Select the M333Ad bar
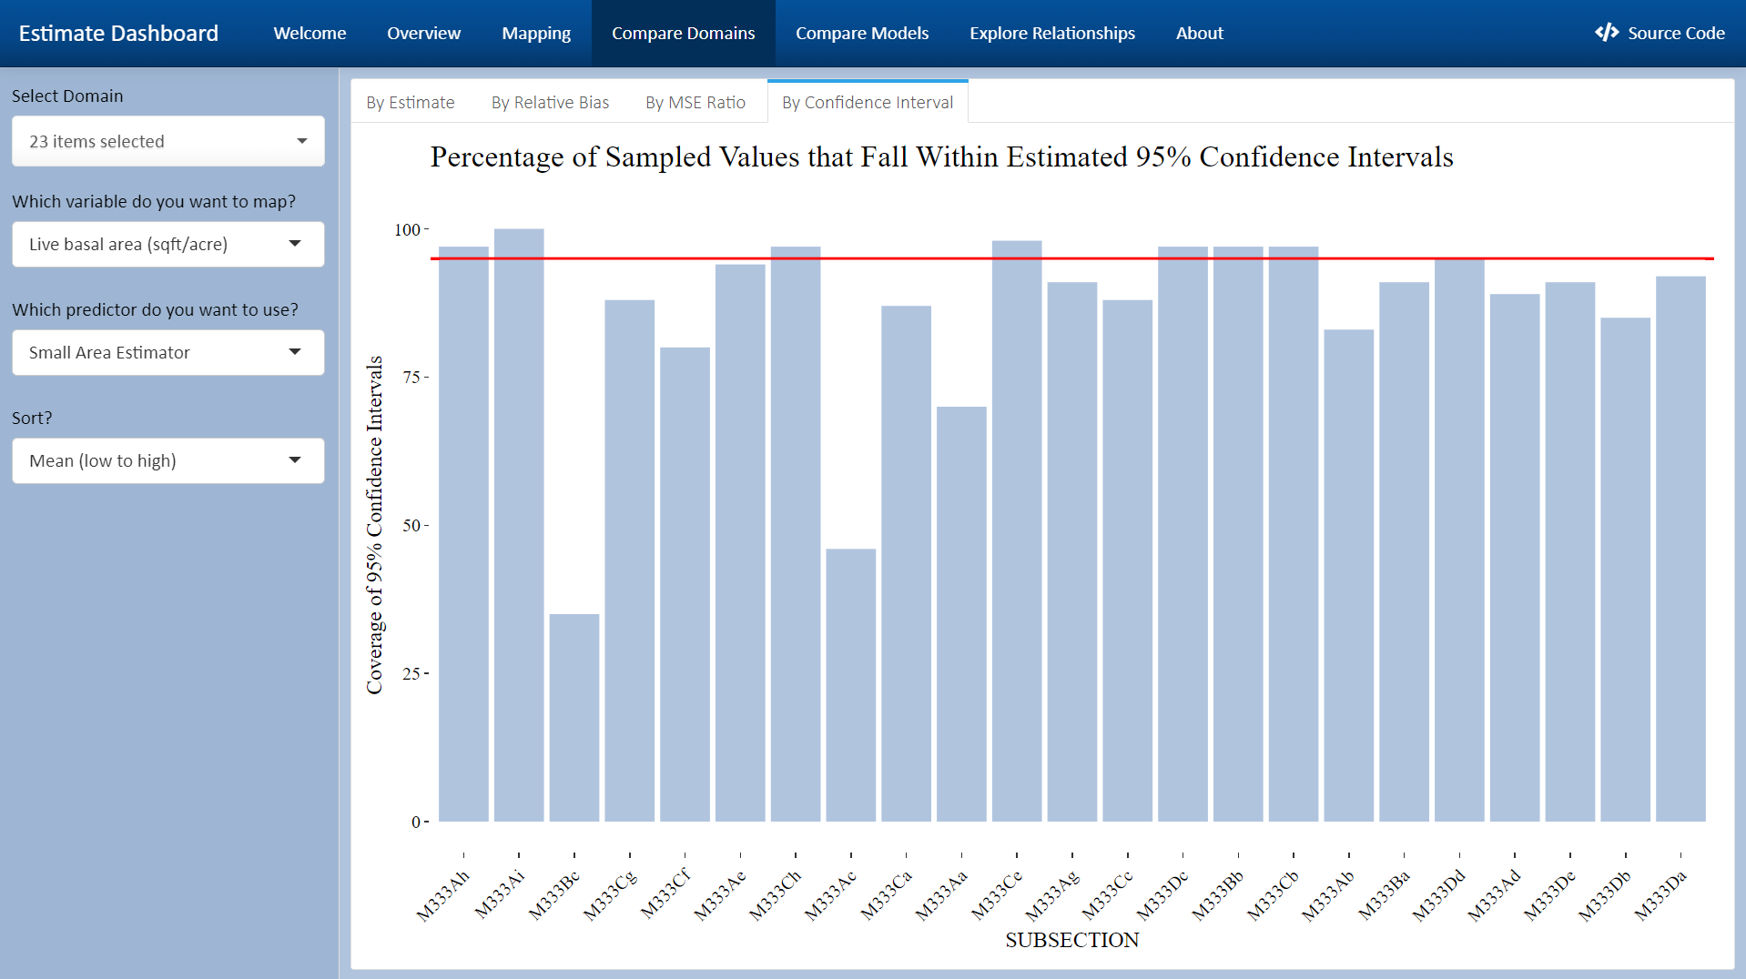Screen dimensions: 1746x979 pos(1515,558)
